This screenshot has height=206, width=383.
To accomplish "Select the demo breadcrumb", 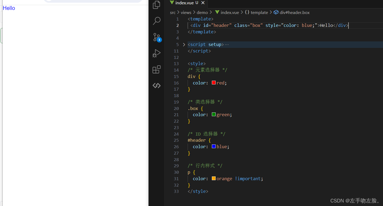I will coord(202,12).
